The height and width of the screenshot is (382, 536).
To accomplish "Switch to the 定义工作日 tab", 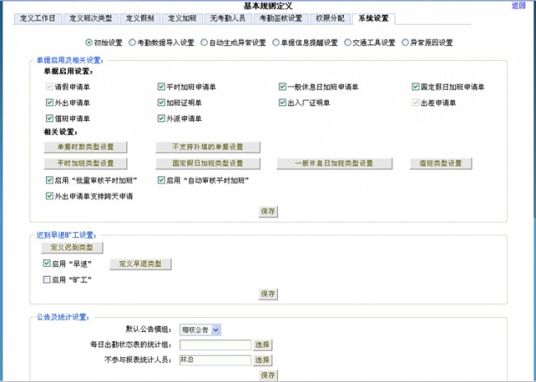I will coord(38,18).
